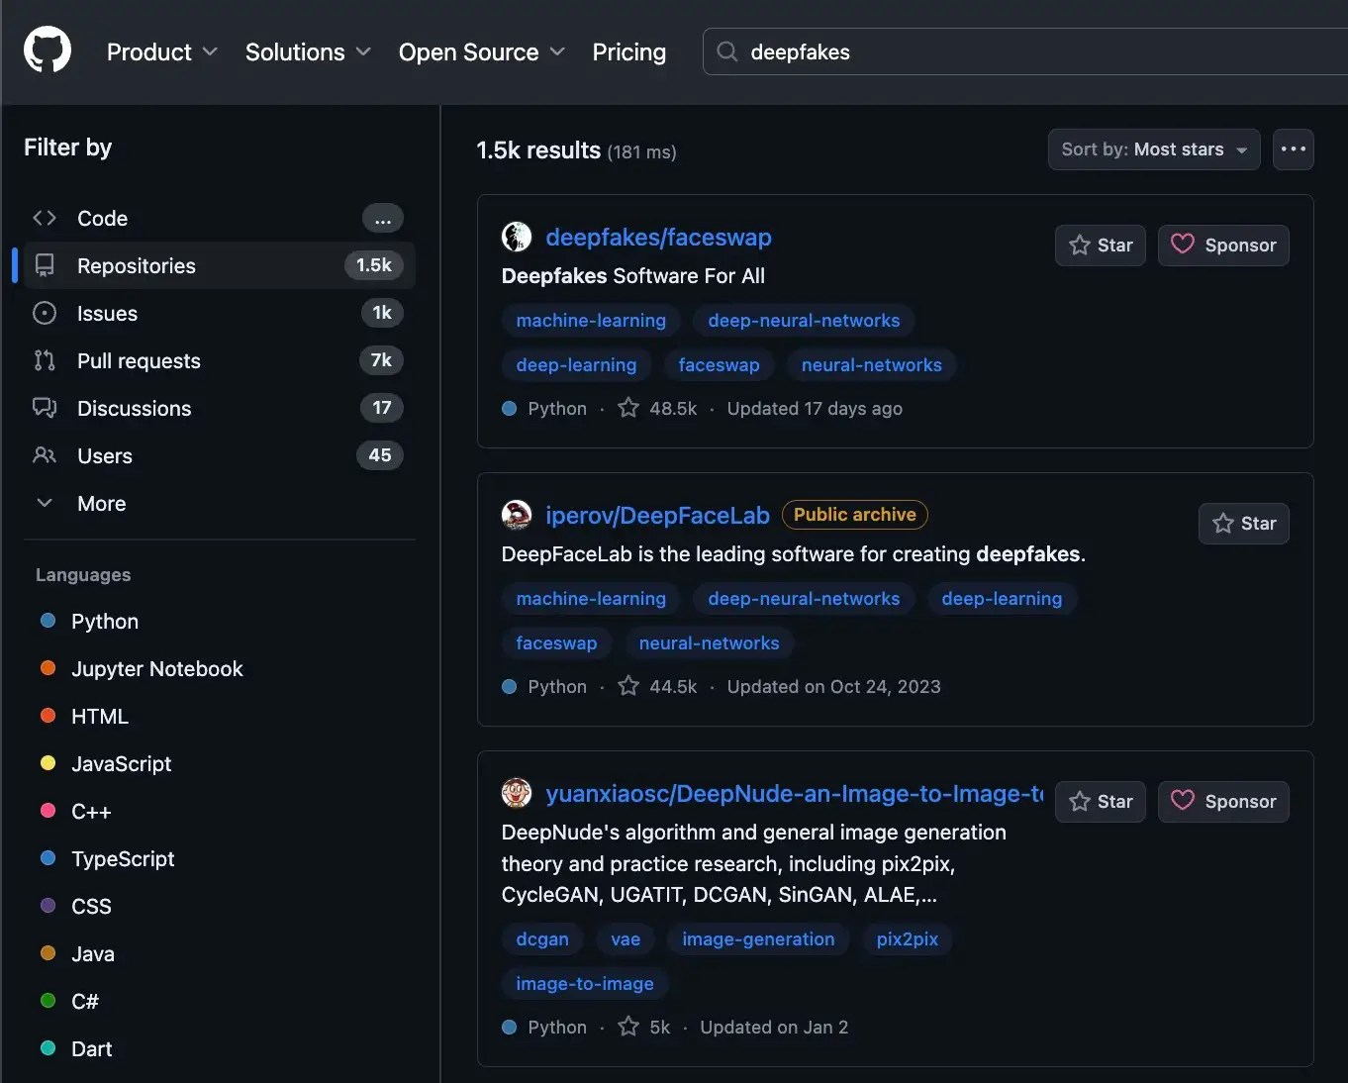Open the iperov/DeepFaceLab repository link
The height and width of the screenshot is (1083, 1348).
[x=658, y=516]
